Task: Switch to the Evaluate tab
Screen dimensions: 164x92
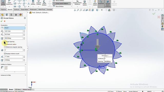Action: point(49,9)
